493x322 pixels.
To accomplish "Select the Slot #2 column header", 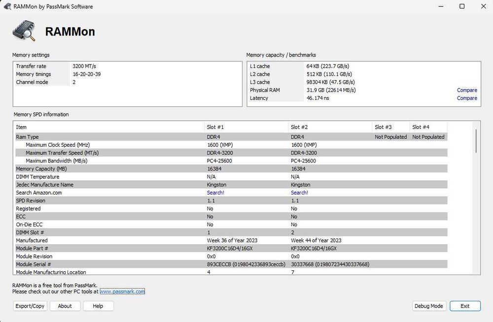I will tap(330, 127).
